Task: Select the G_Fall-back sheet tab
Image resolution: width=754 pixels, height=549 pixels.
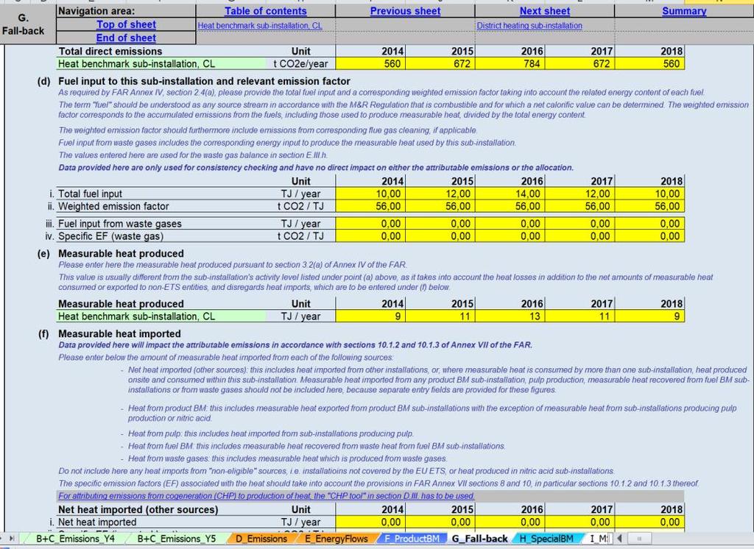Action: tap(479, 539)
